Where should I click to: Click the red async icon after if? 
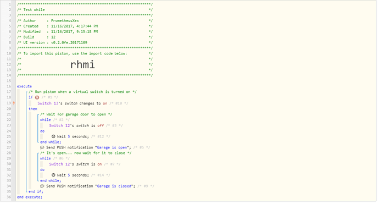tap(37, 97)
